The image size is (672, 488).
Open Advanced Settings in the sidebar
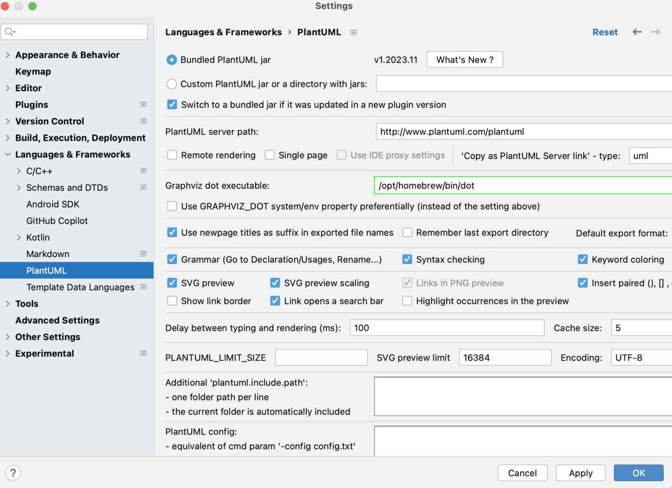(x=57, y=320)
